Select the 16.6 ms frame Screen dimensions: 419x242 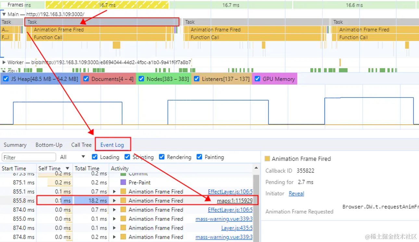click(354, 5)
